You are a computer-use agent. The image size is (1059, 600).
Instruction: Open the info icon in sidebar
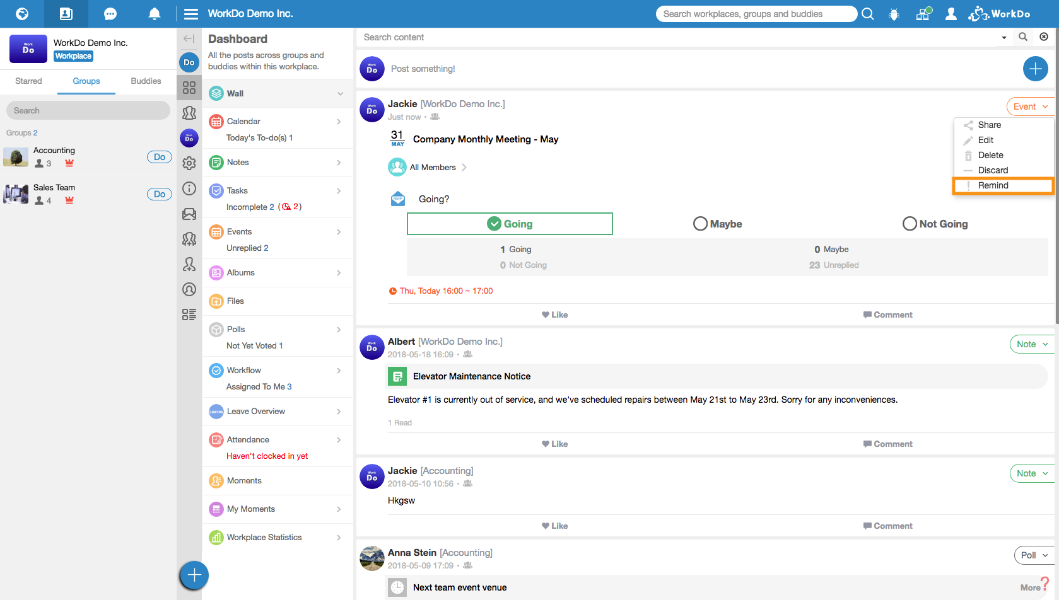click(189, 188)
